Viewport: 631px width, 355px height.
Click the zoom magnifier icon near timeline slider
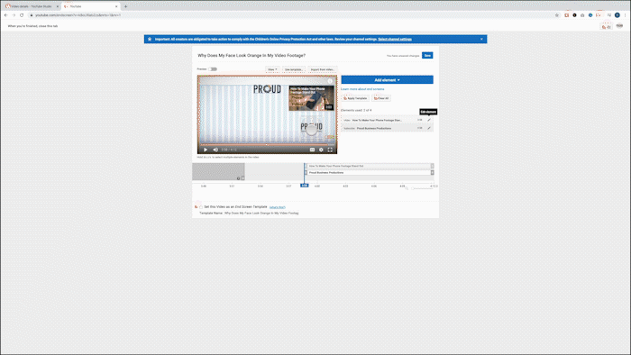(x=407, y=188)
